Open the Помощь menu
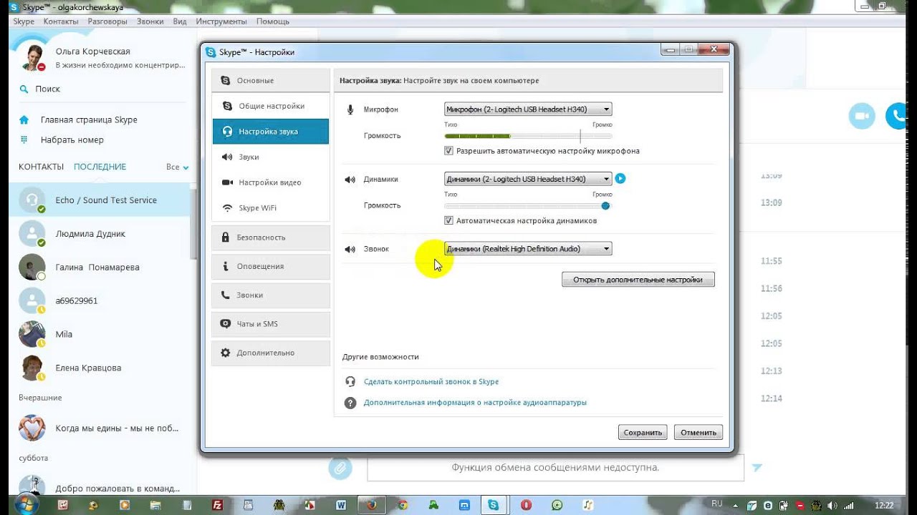 [x=273, y=21]
